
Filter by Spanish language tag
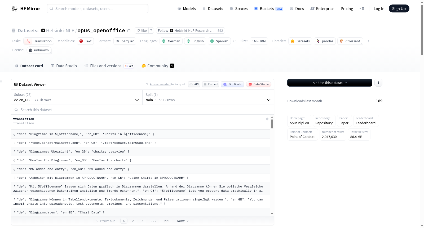(219, 41)
